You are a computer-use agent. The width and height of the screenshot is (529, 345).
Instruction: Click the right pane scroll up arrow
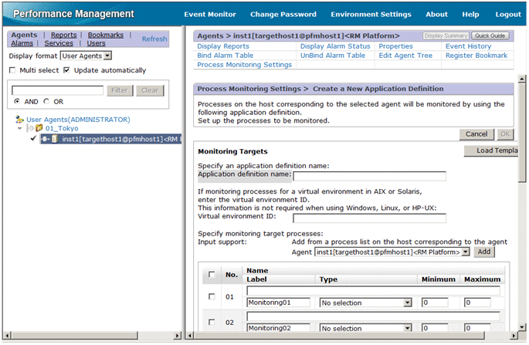point(522,79)
